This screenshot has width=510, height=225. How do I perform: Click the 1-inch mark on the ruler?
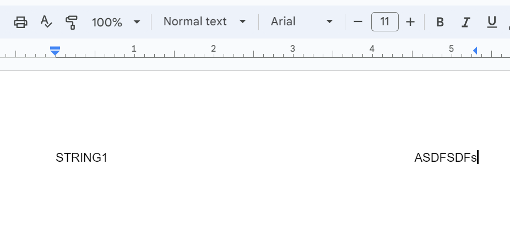click(x=134, y=49)
